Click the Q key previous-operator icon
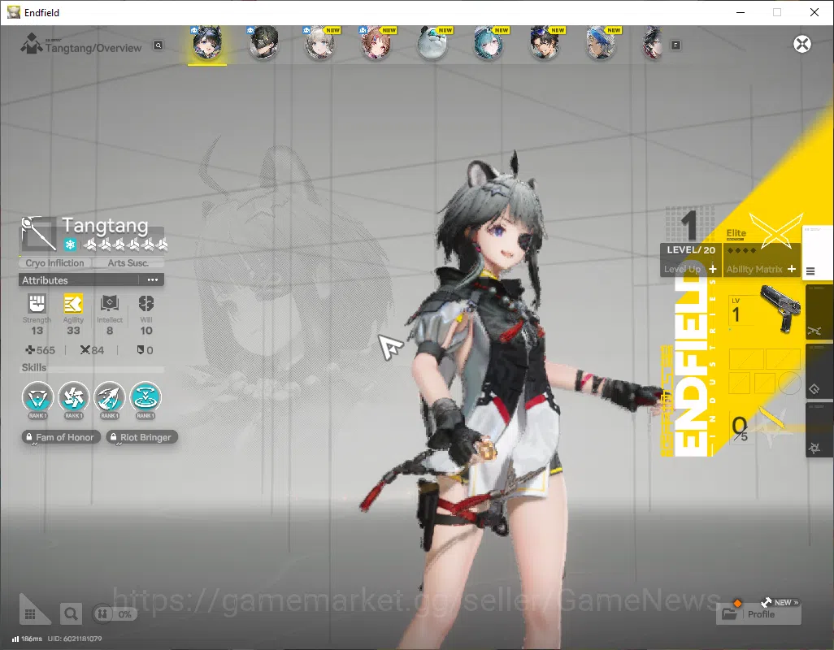Screen dimensions: 834x650 coord(159,45)
